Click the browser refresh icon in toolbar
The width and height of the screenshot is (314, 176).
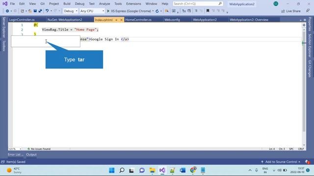(157, 11)
